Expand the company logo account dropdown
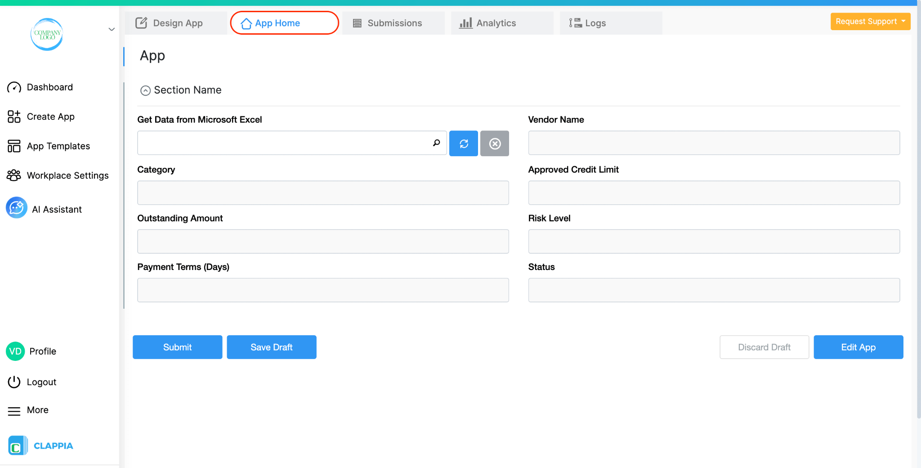 click(x=111, y=29)
